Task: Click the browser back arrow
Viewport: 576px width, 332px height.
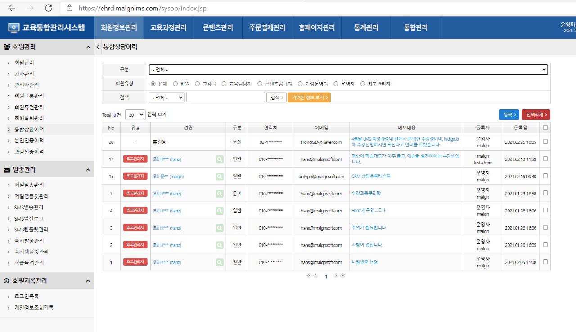Action: (x=12, y=8)
